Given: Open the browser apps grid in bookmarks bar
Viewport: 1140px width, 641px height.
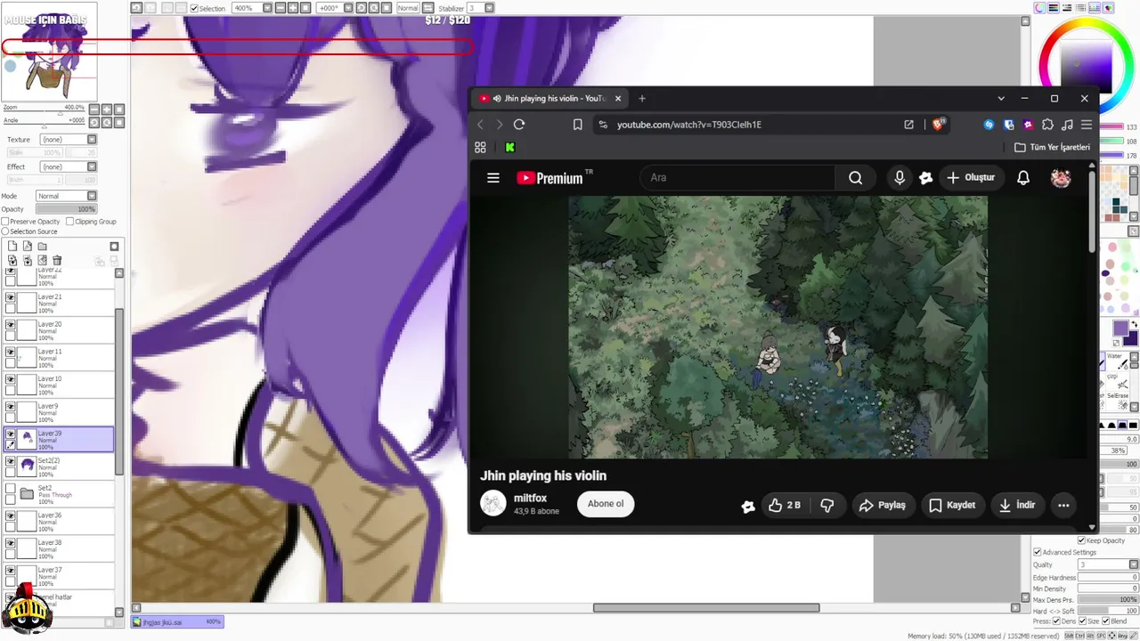Looking at the screenshot, I should tap(480, 147).
